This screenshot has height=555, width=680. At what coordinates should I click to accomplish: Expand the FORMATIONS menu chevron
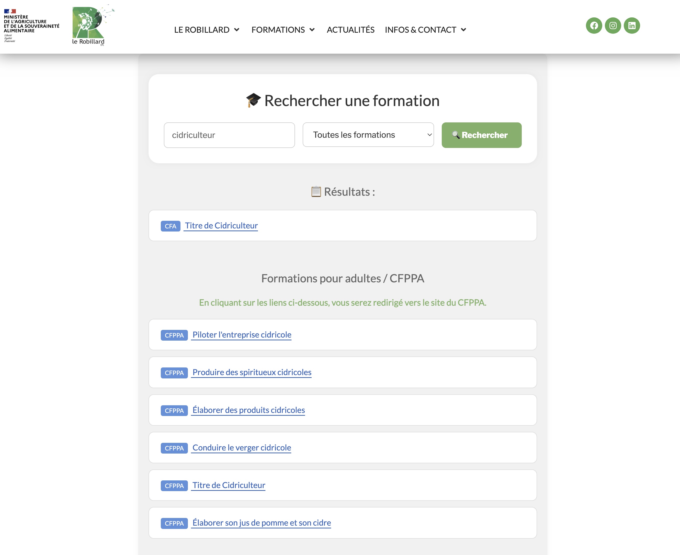(x=312, y=30)
